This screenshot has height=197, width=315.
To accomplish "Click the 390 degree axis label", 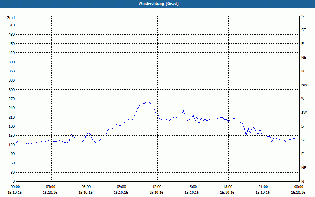I will point(11,62).
